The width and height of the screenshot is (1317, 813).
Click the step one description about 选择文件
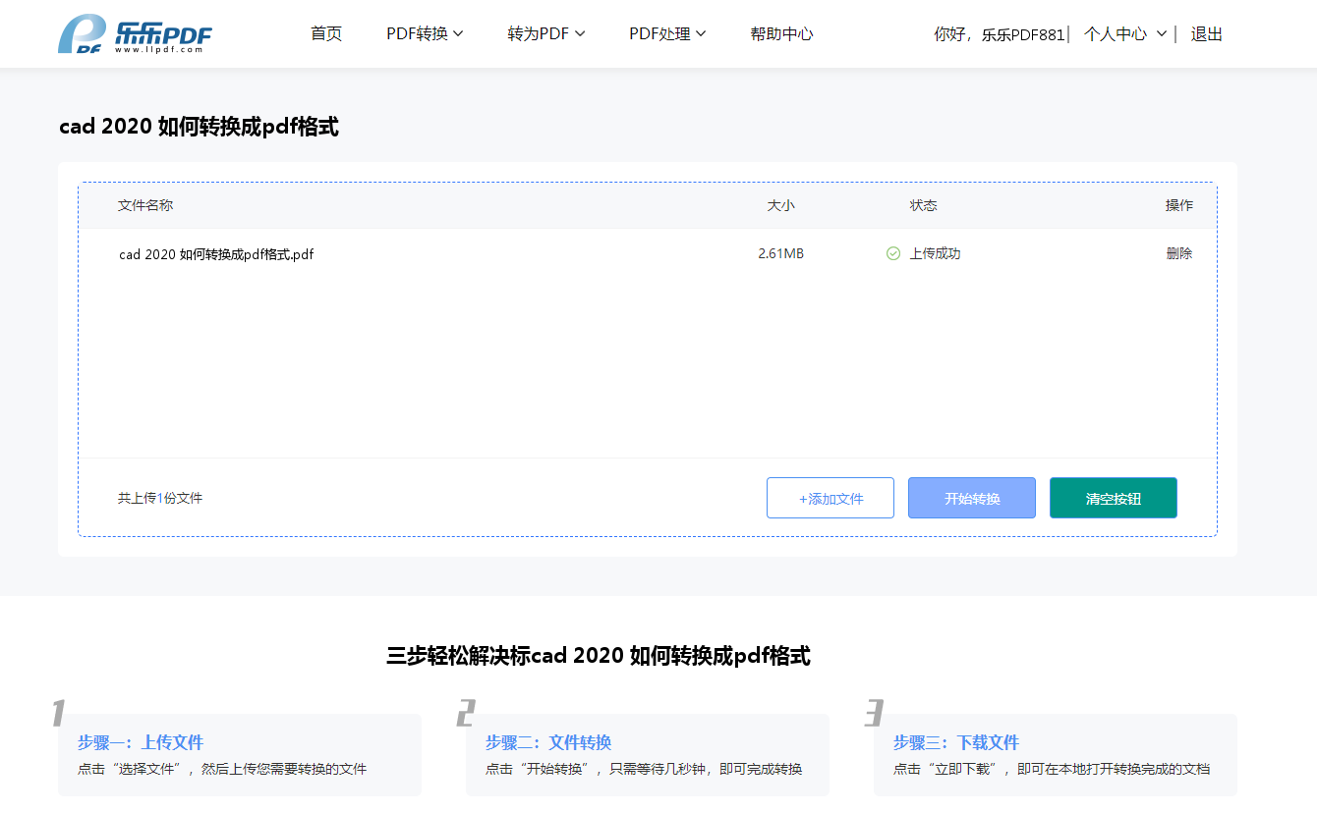coord(222,769)
